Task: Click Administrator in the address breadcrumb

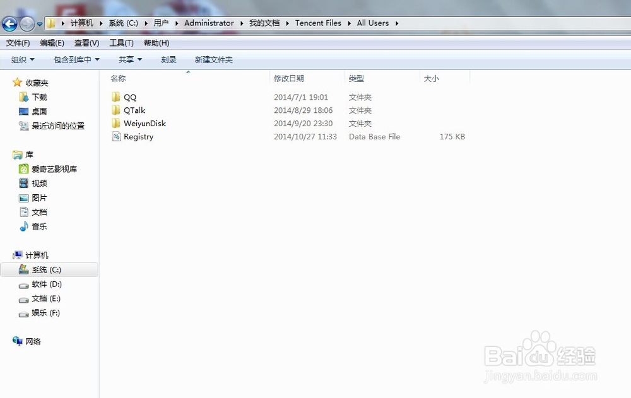Action: pyautogui.click(x=209, y=23)
